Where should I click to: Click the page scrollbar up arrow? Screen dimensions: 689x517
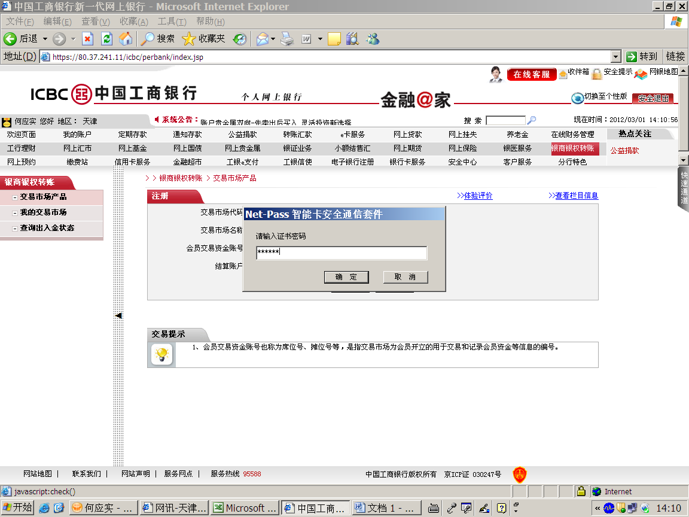coord(683,71)
